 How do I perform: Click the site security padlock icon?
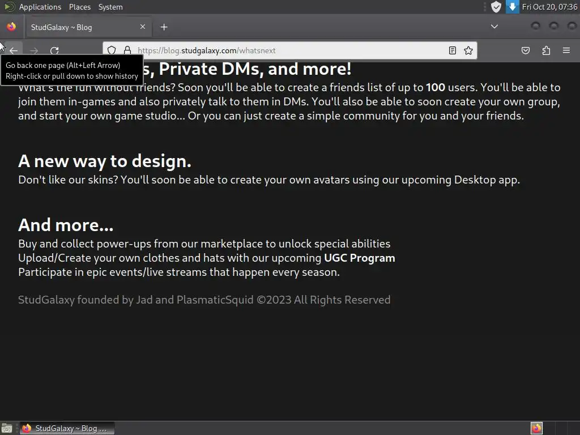tap(127, 50)
